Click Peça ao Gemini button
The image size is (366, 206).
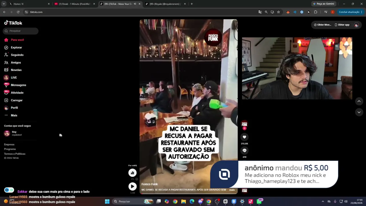click(x=324, y=4)
